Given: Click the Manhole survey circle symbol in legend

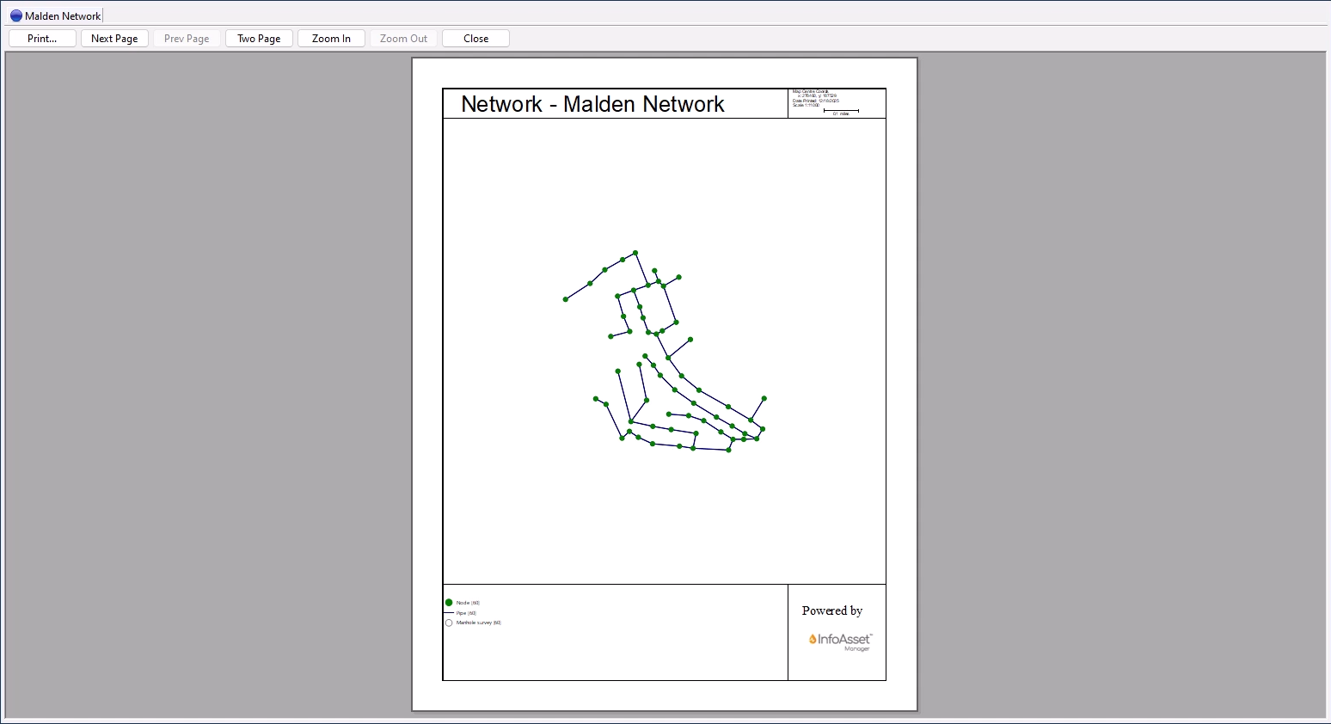Looking at the screenshot, I should click(448, 623).
